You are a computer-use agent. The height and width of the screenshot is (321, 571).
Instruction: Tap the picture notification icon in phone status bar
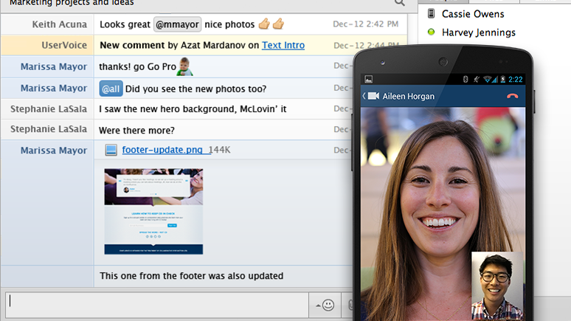point(368,79)
